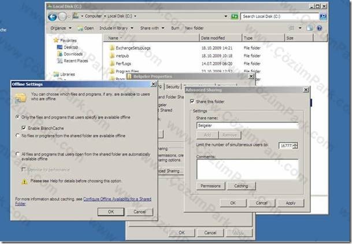
Task: Expand the Share with dropdown
Action: coord(163,28)
